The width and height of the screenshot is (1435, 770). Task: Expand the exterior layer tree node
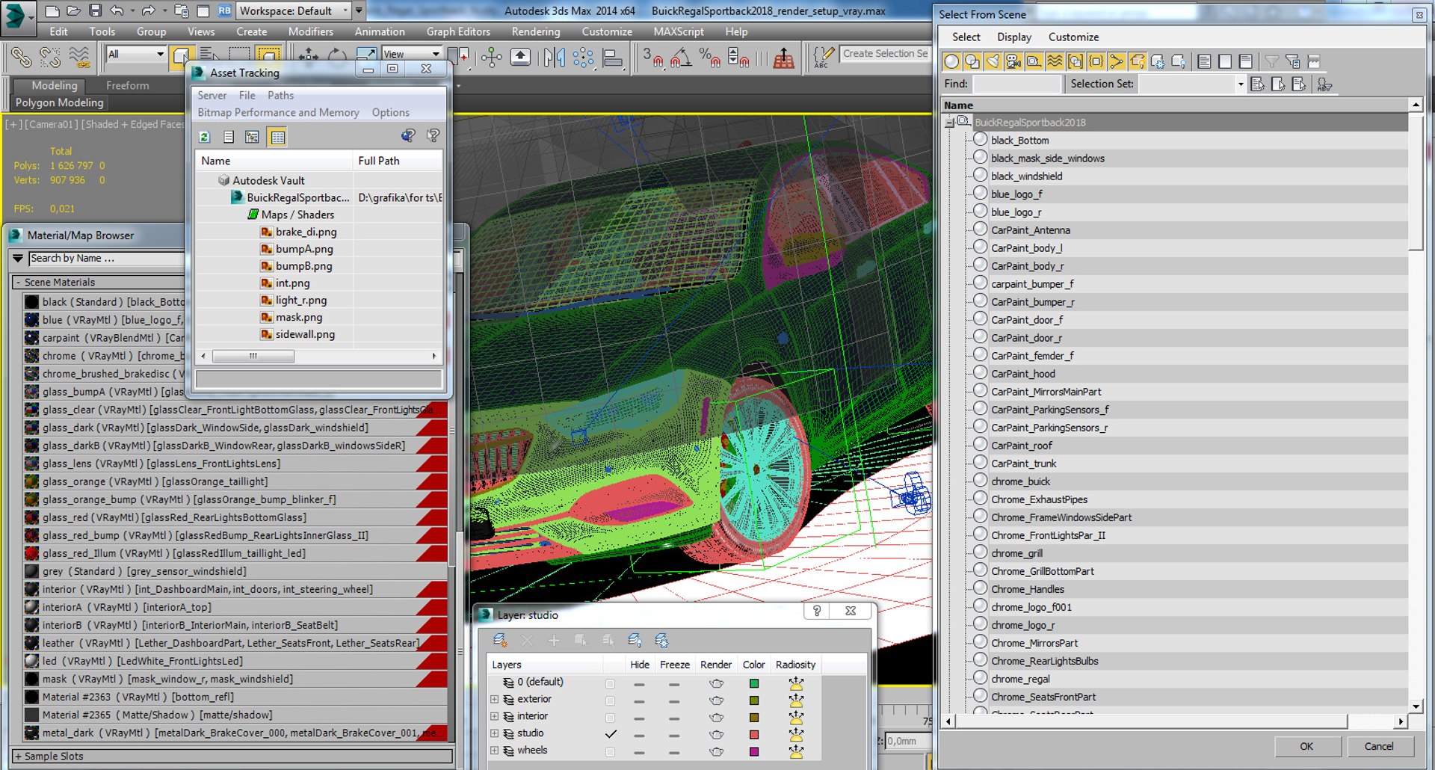click(494, 700)
